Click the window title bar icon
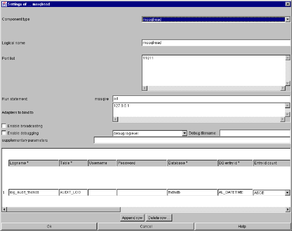This screenshot has height=231, width=292. coord(4,4)
